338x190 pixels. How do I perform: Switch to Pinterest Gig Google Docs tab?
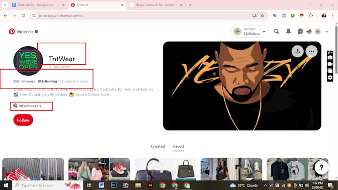pyautogui.click(x=36, y=5)
